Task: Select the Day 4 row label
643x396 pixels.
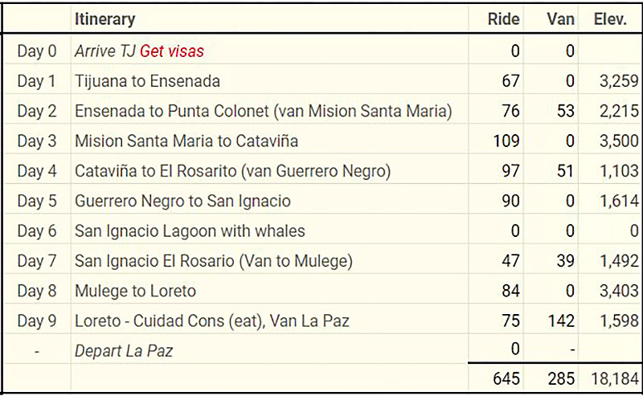Action: click(37, 171)
